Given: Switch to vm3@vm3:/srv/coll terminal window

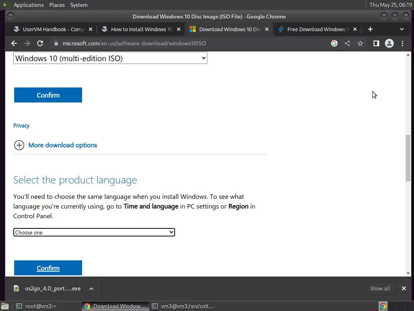Looking at the screenshot, I should (x=183, y=306).
